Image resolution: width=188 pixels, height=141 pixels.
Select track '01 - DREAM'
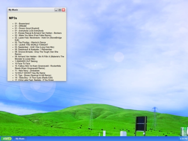coord(21,26)
